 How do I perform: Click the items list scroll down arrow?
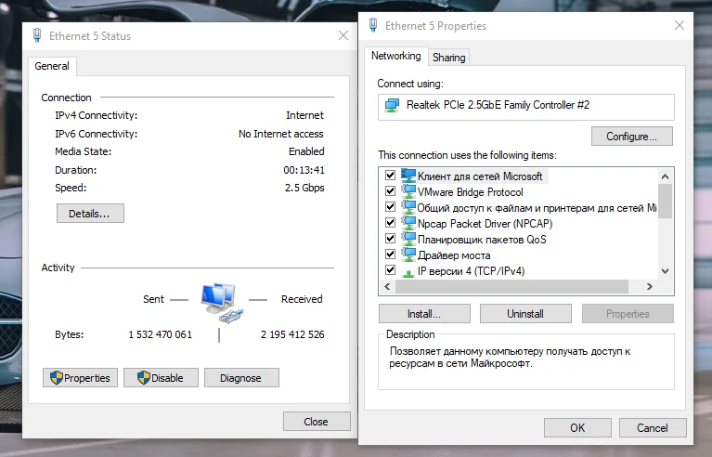pos(666,271)
